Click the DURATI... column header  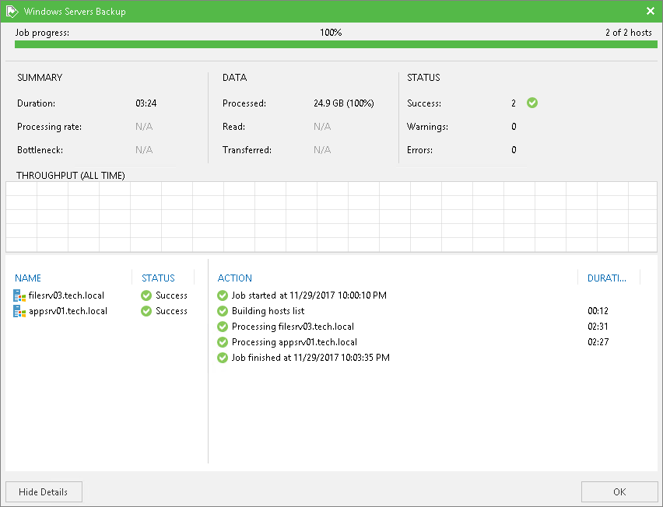[607, 278]
